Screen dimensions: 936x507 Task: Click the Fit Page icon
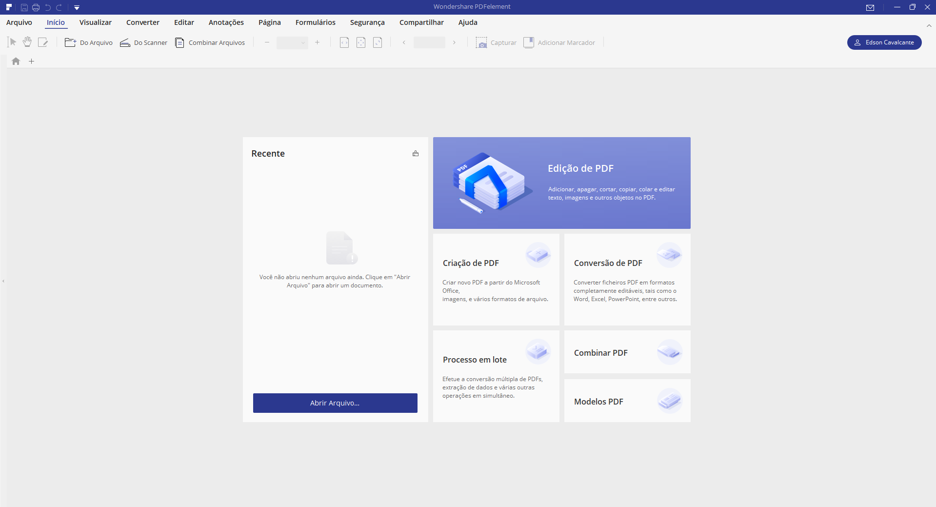pyautogui.click(x=361, y=42)
